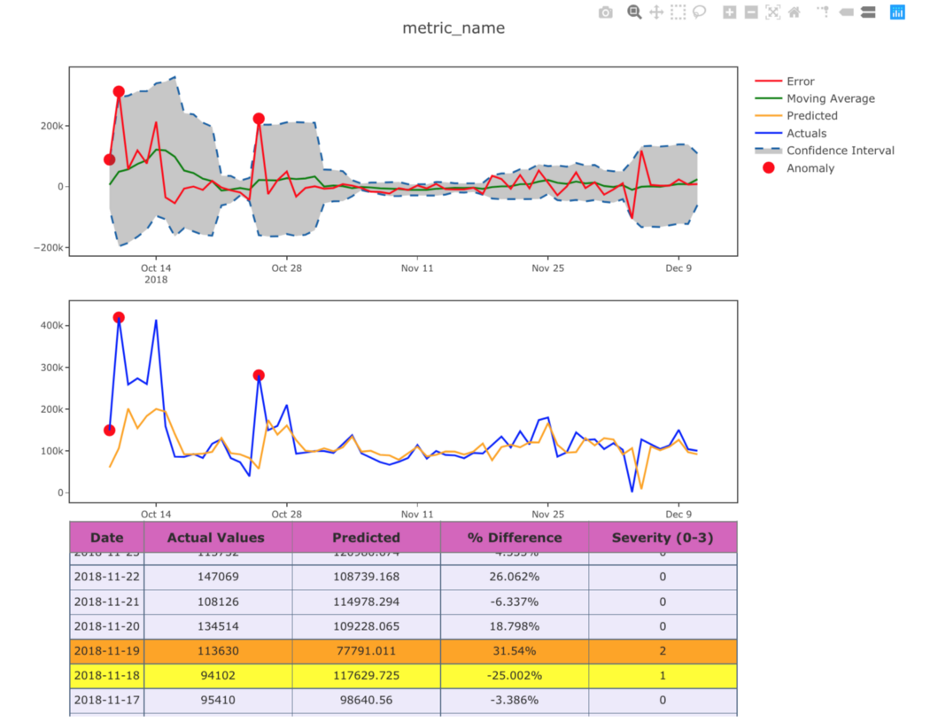This screenshot has width=930, height=722.
Task: Select the Box Select tool
Action: pyautogui.click(x=678, y=12)
